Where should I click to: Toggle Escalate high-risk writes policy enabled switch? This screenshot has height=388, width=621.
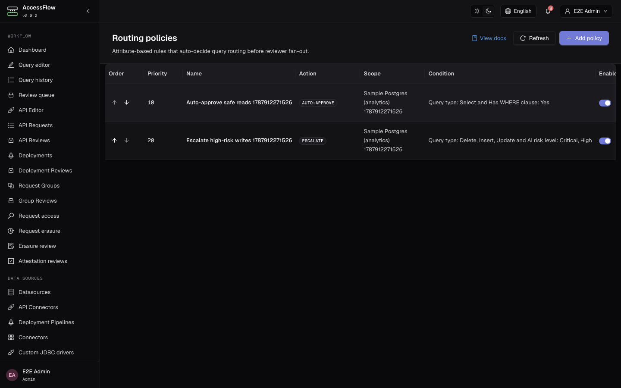(605, 141)
